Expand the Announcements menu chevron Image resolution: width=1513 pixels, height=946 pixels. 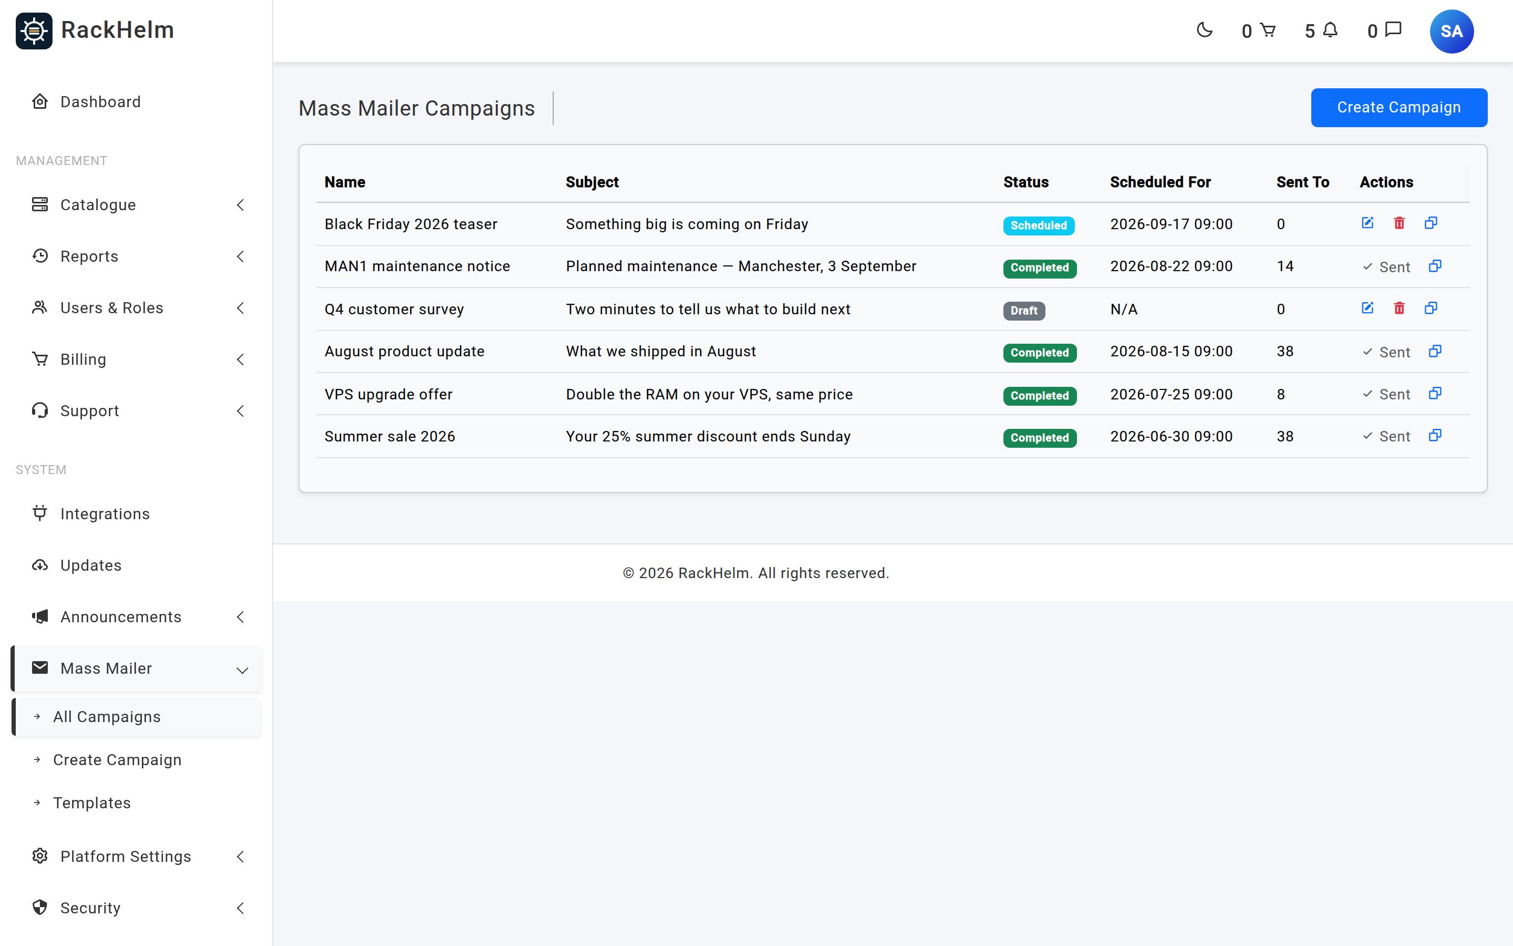[x=241, y=617]
